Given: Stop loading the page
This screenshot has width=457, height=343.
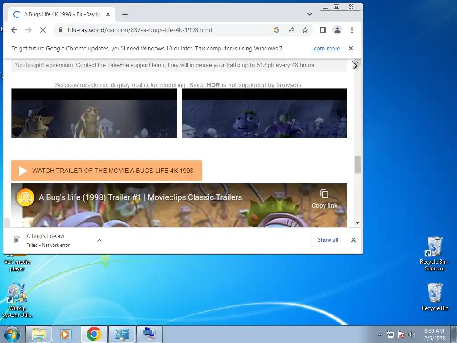Looking at the screenshot, I should (42, 30).
